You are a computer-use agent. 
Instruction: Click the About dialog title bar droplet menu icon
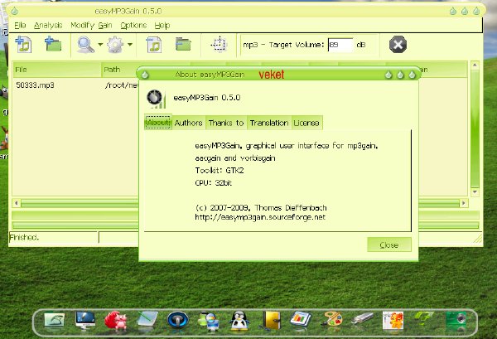[x=145, y=75]
